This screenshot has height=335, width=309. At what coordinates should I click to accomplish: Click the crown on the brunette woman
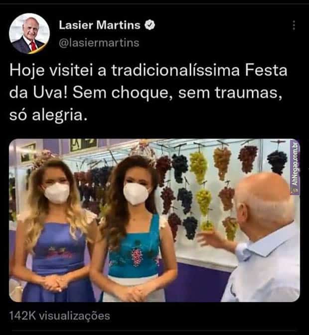143,152
